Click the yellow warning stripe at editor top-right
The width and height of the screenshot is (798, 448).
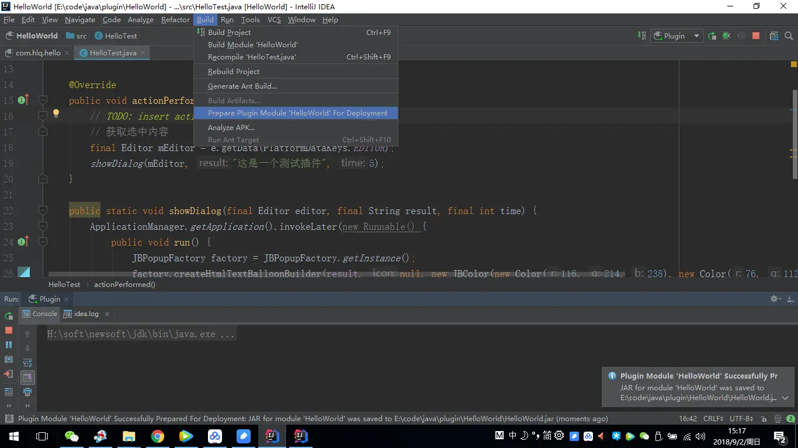click(x=794, y=64)
